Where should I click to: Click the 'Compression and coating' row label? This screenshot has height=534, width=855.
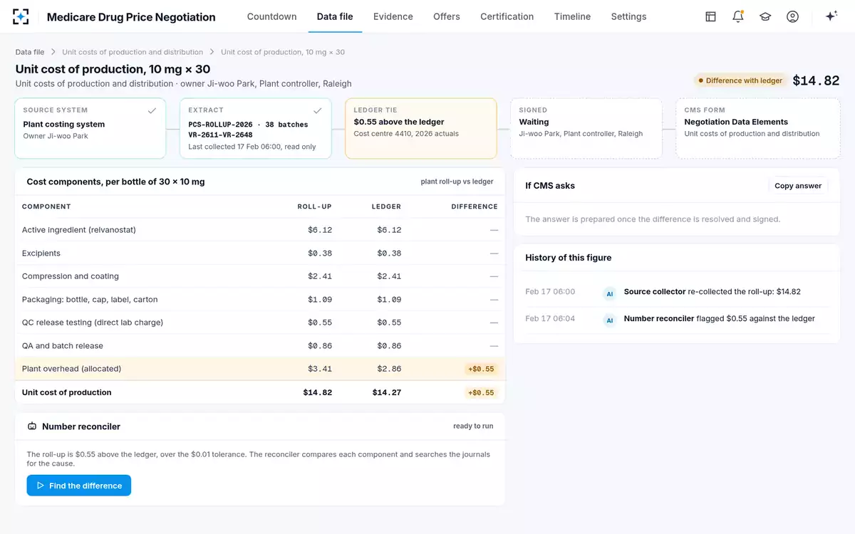71,276
